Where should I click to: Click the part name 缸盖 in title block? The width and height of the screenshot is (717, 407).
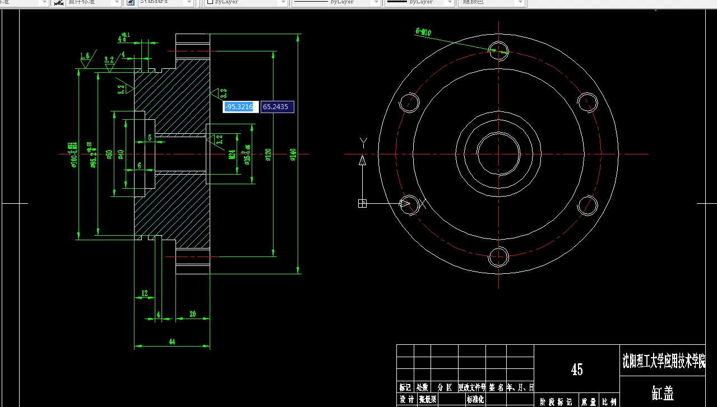click(x=662, y=393)
